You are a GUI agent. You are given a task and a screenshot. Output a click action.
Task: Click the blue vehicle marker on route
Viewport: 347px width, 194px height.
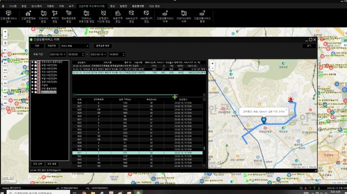[x=264, y=120]
